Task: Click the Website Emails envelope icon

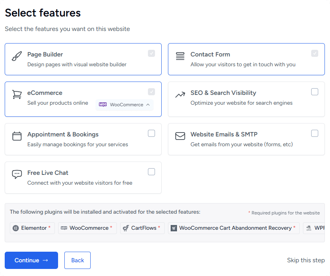Action: (180, 136)
